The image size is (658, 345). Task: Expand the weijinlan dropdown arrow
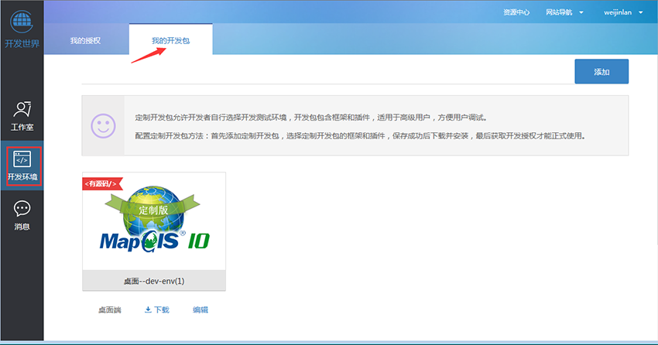pyautogui.click(x=641, y=12)
